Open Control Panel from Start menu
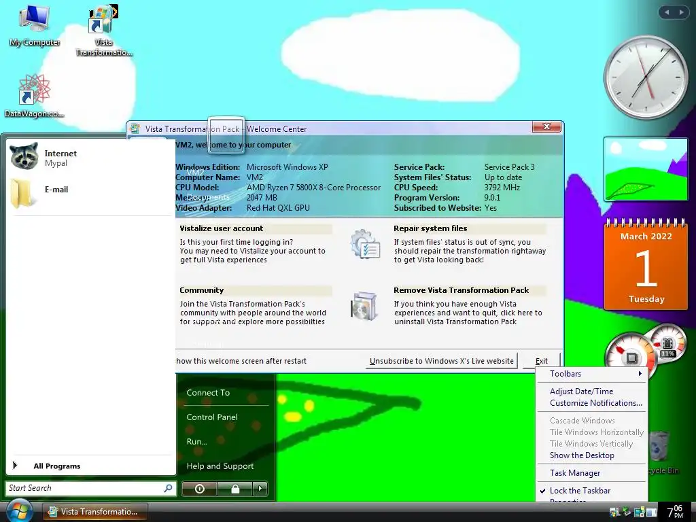 point(212,417)
